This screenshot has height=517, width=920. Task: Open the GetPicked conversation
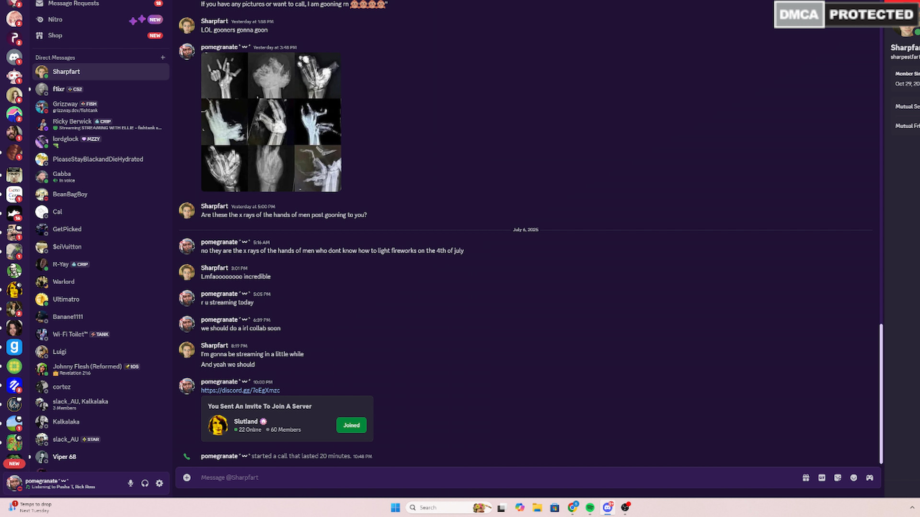coord(101,229)
